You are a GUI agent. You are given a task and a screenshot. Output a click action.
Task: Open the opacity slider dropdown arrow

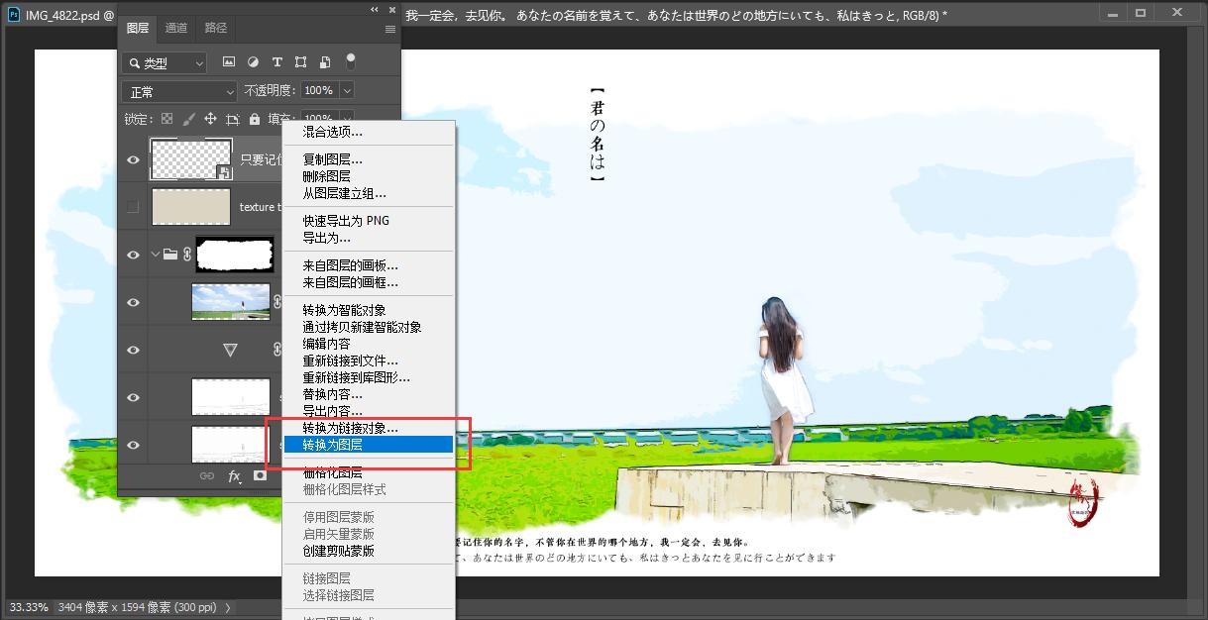(347, 90)
